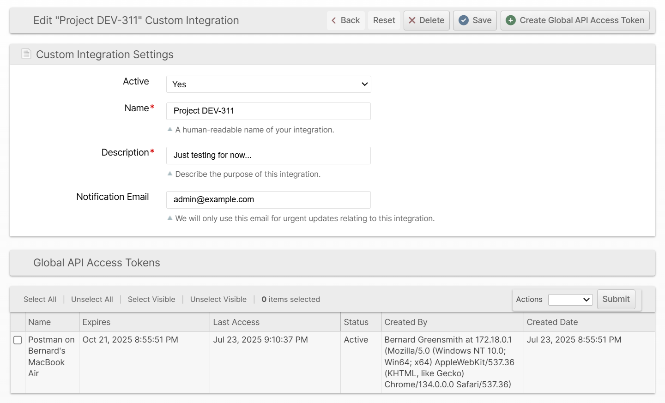The width and height of the screenshot is (665, 403).
Task: Click the Status column header
Action: [x=356, y=322]
